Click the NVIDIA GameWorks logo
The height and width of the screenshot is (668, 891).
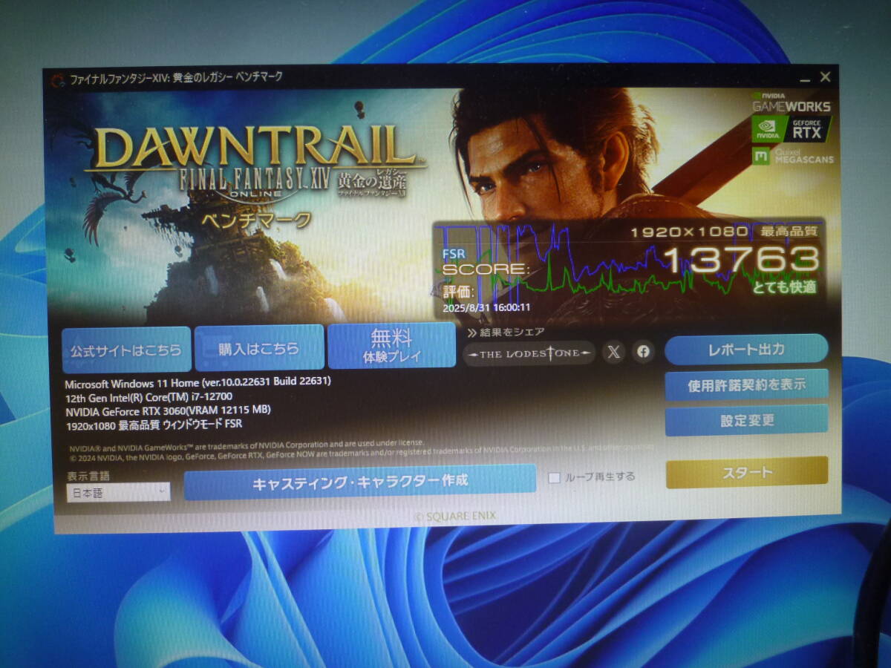point(791,102)
